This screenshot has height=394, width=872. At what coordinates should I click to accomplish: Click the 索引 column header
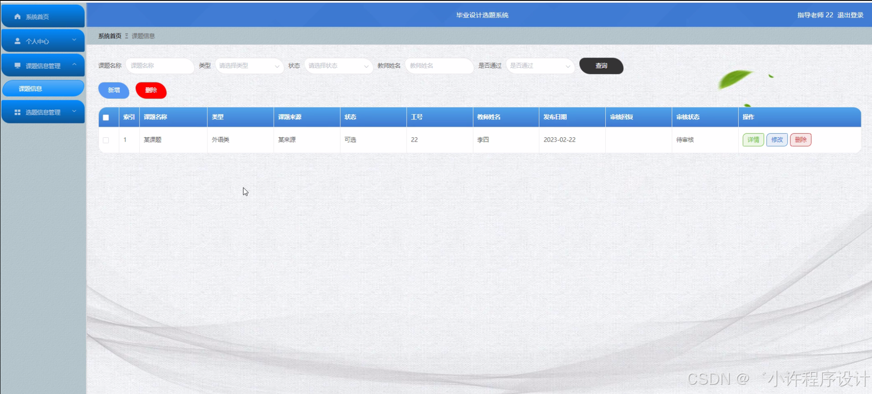click(129, 117)
